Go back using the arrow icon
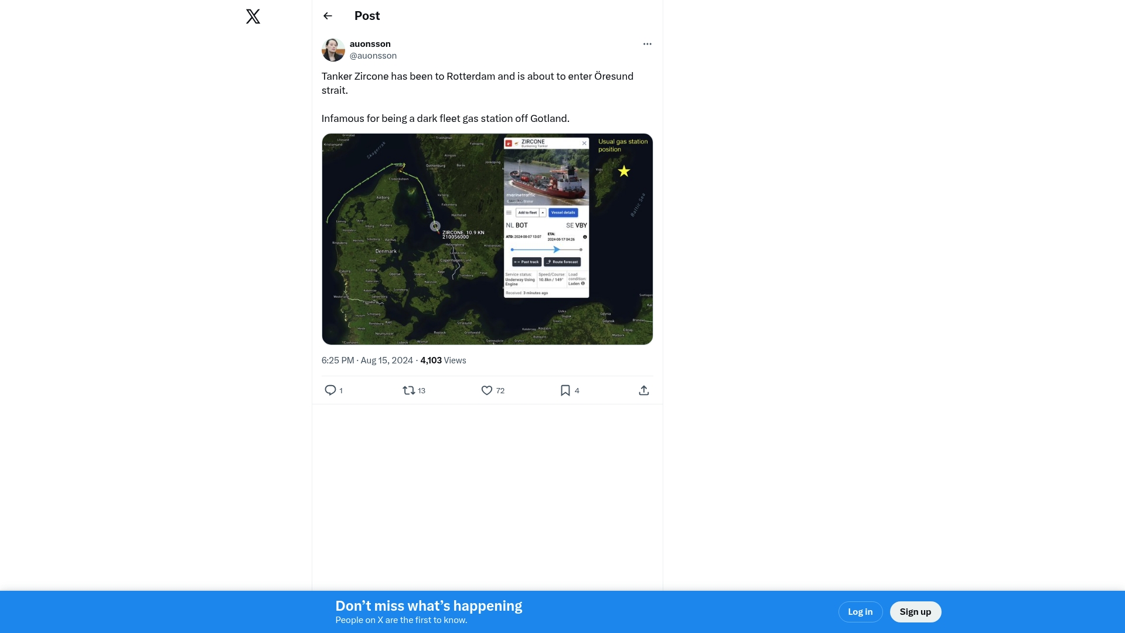 click(328, 16)
